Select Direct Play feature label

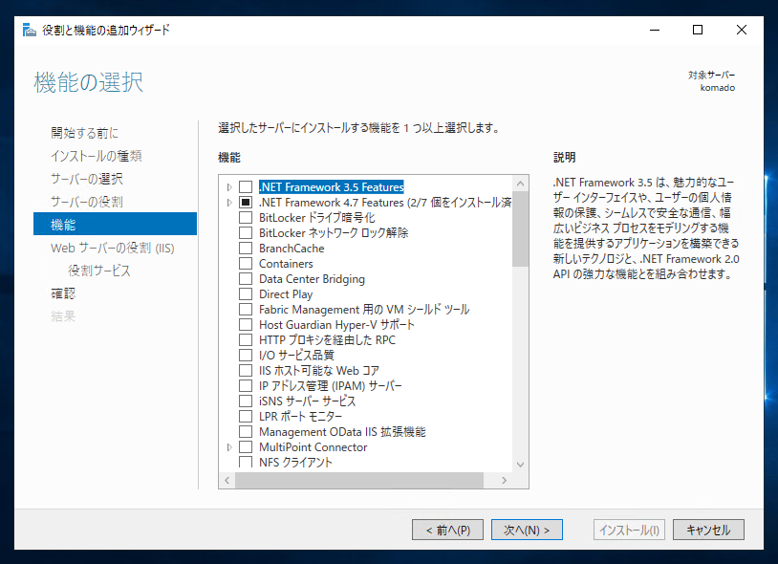click(286, 294)
